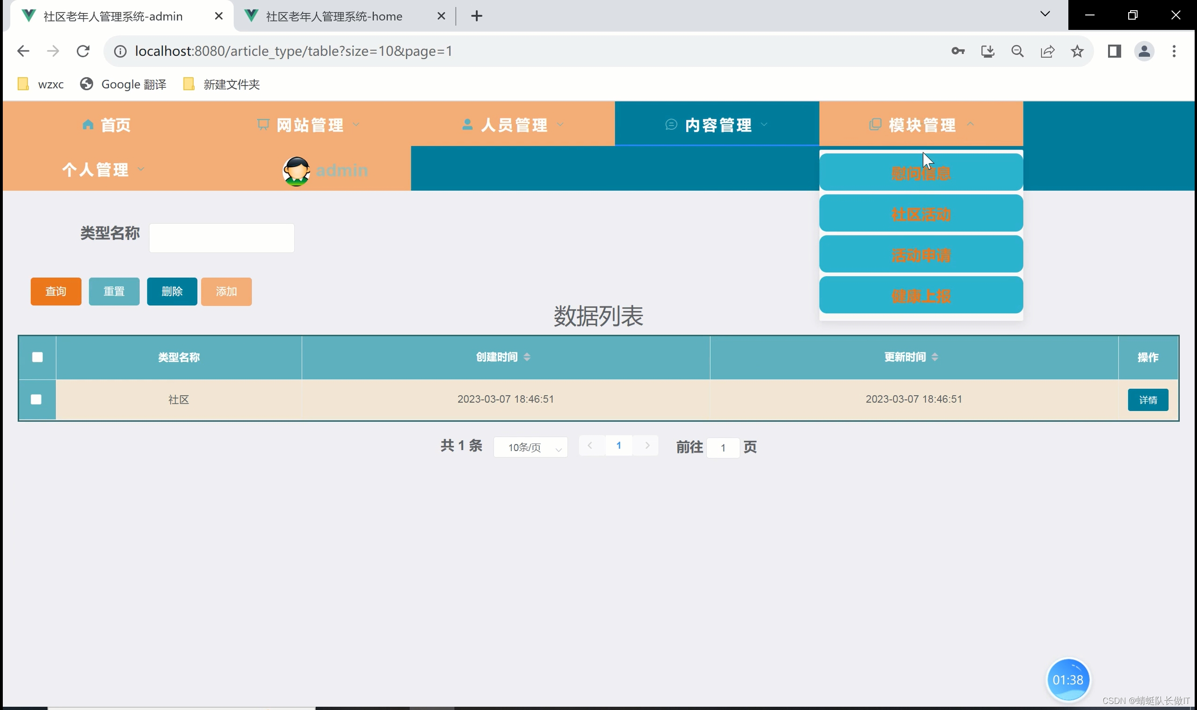Open 详情 for the 社区 row
The height and width of the screenshot is (710, 1197).
tap(1148, 400)
